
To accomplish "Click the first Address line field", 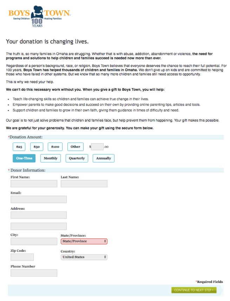I will point(39,215).
